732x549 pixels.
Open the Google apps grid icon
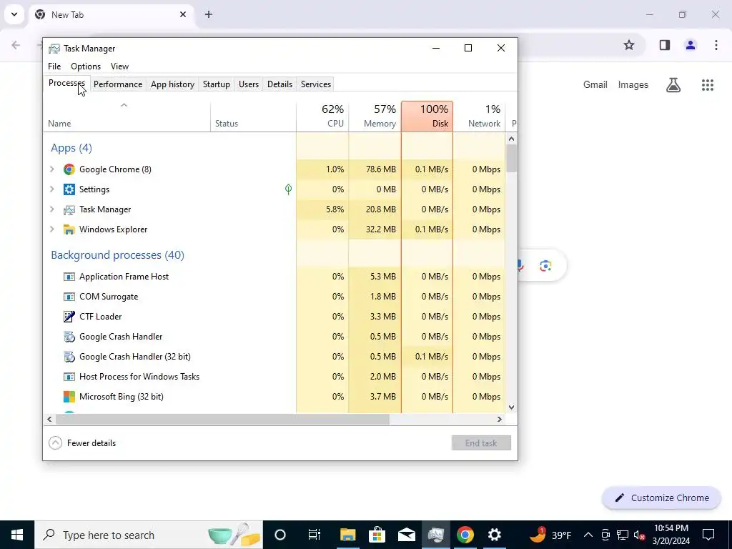pyautogui.click(x=708, y=84)
